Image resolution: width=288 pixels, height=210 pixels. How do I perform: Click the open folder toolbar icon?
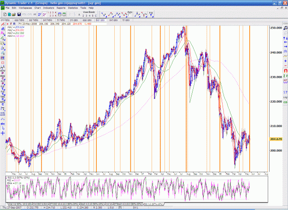(x=14, y=14)
